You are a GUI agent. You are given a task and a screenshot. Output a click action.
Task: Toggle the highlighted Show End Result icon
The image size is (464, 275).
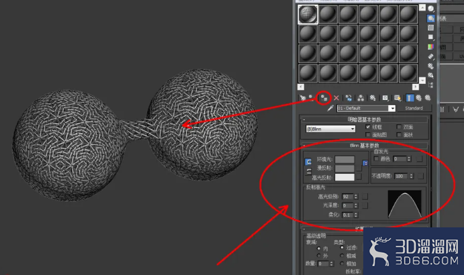tap(410, 98)
